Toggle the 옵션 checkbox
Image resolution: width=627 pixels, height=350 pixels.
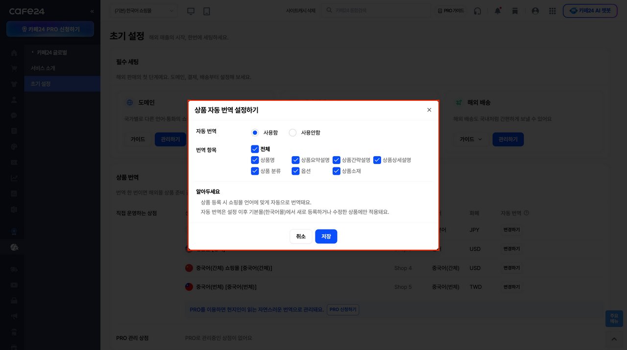[295, 171]
